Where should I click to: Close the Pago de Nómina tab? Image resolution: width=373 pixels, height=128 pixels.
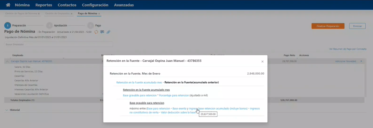[x=99, y=14]
